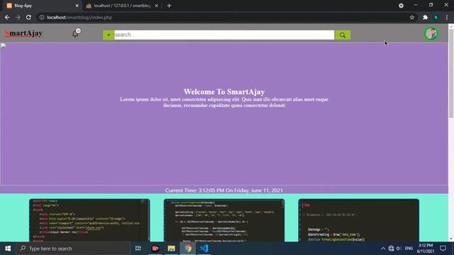Open the Chrome extensions puzzle icon
Image resolution: width=454 pixels, height=255 pixels.
(425, 17)
